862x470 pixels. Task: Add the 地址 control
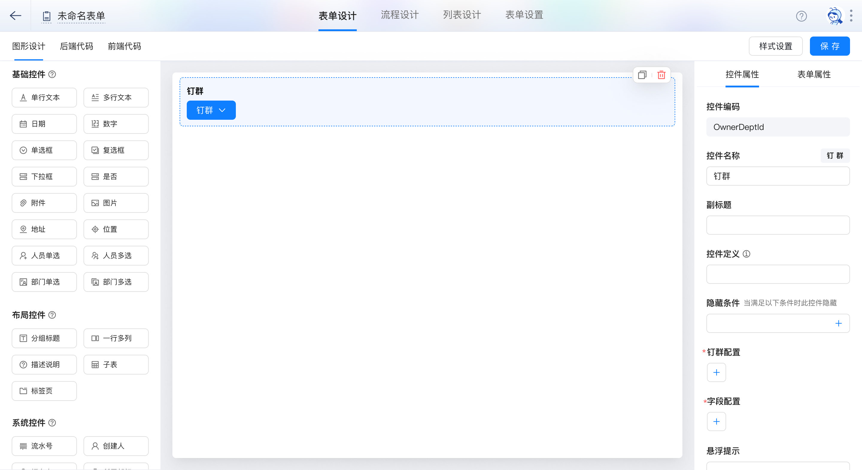(x=44, y=229)
